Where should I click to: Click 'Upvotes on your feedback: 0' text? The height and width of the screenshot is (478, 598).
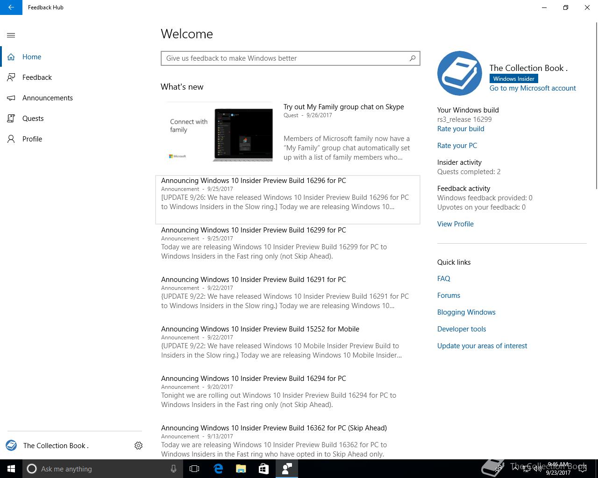[481, 207]
